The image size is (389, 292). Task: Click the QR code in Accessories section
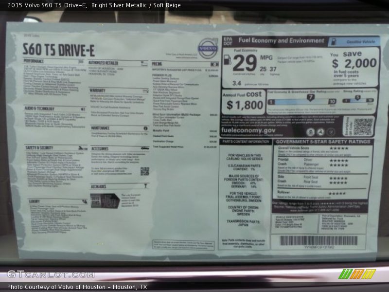pos(144,171)
